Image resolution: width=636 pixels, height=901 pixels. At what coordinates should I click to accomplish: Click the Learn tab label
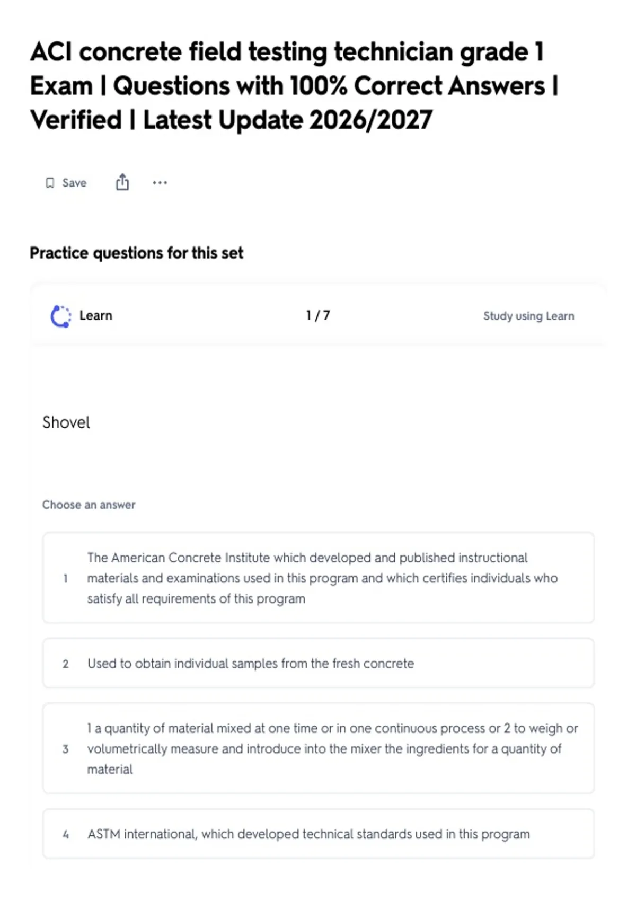(96, 315)
